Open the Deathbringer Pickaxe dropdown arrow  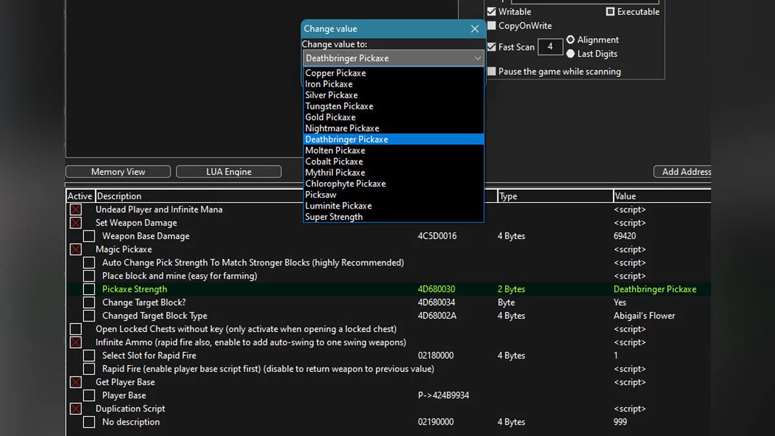(x=477, y=58)
